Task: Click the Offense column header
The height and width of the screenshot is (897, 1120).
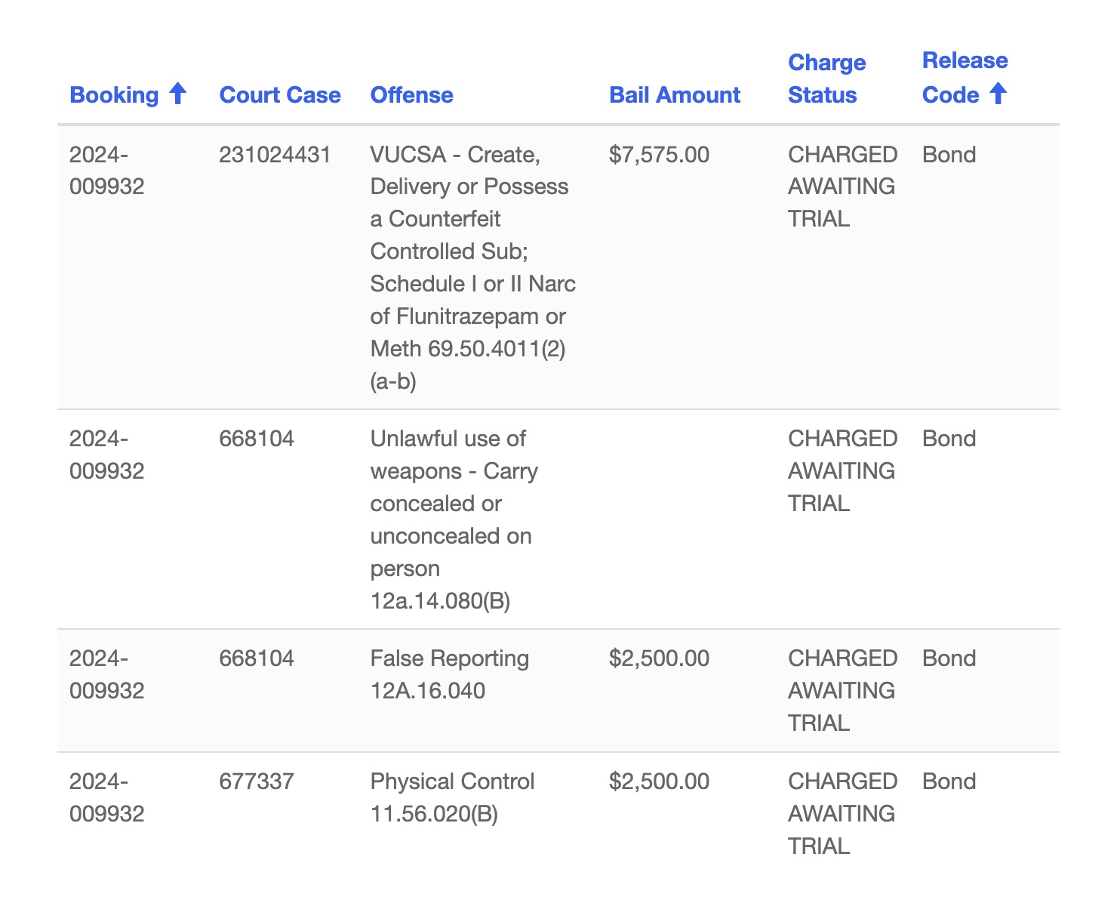Action: [411, 95]
